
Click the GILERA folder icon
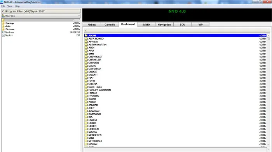pos(86,84)
